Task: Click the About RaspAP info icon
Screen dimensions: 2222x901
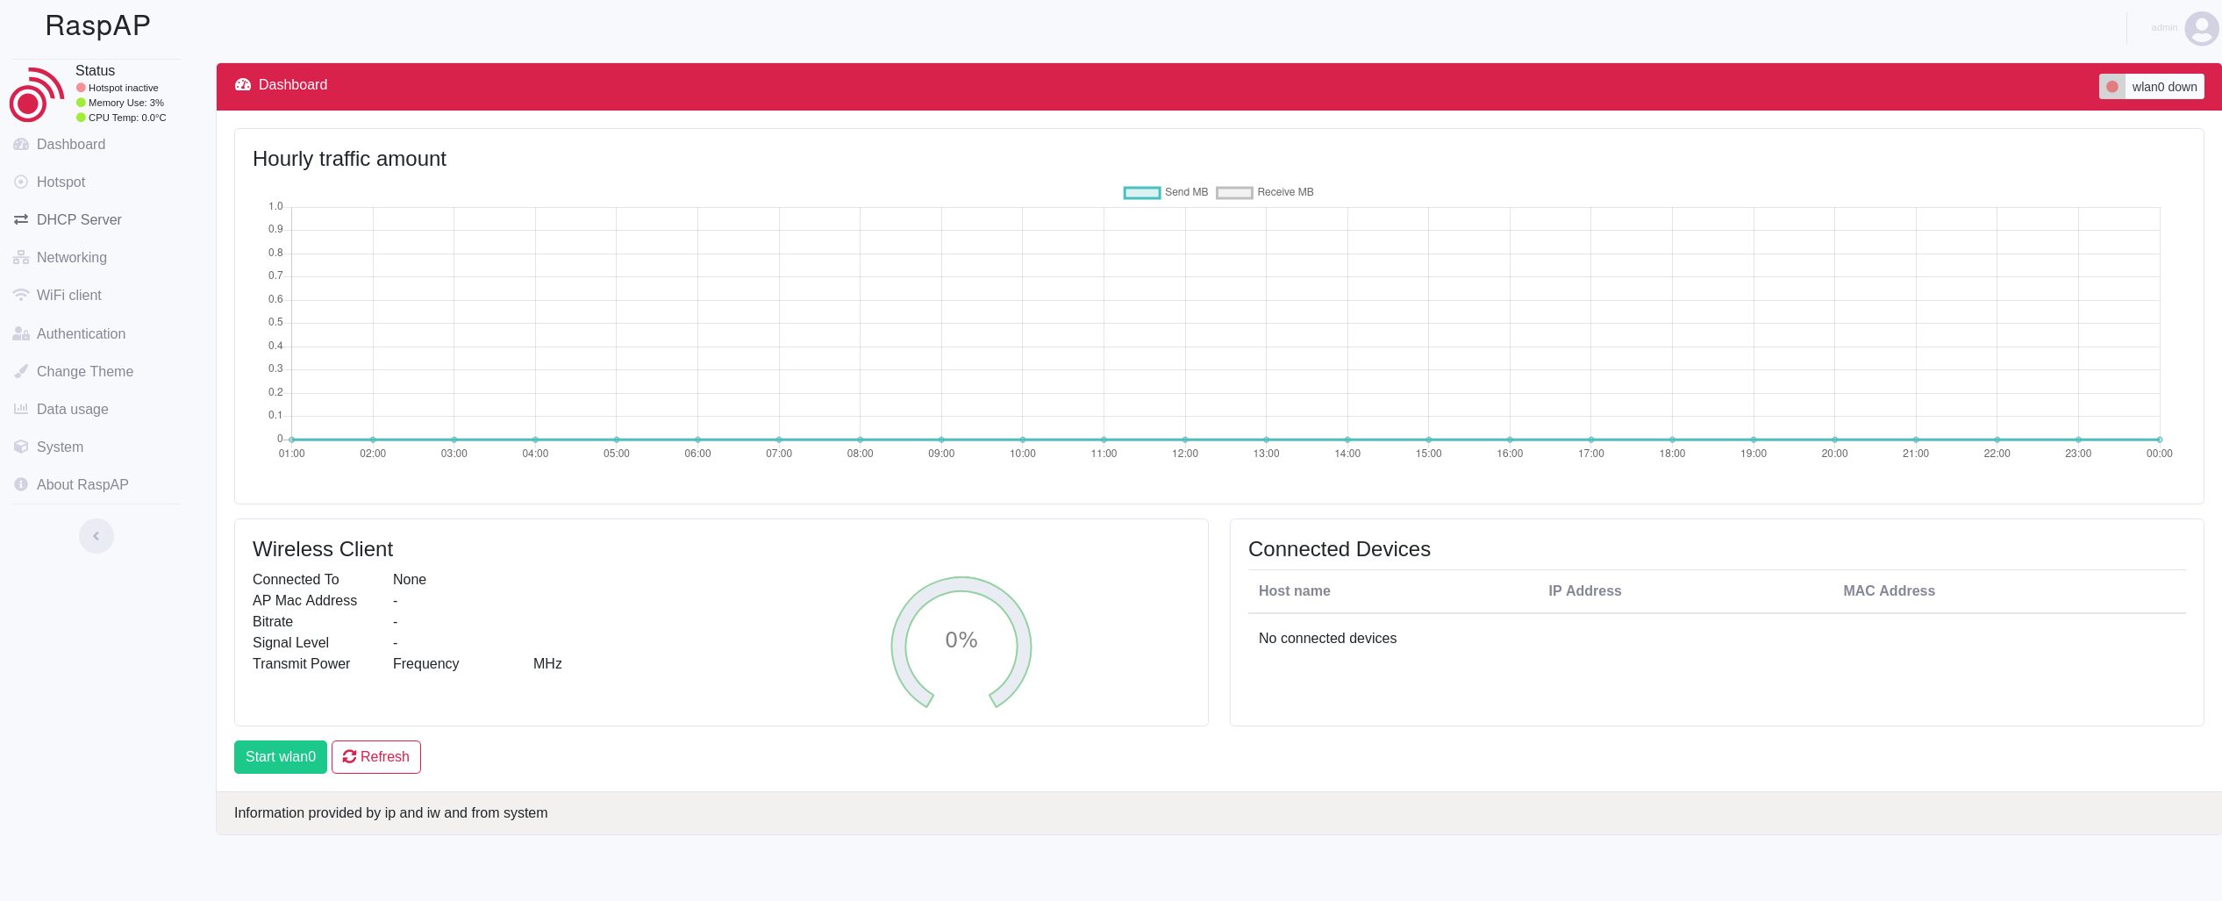Action: click(21, 485)
